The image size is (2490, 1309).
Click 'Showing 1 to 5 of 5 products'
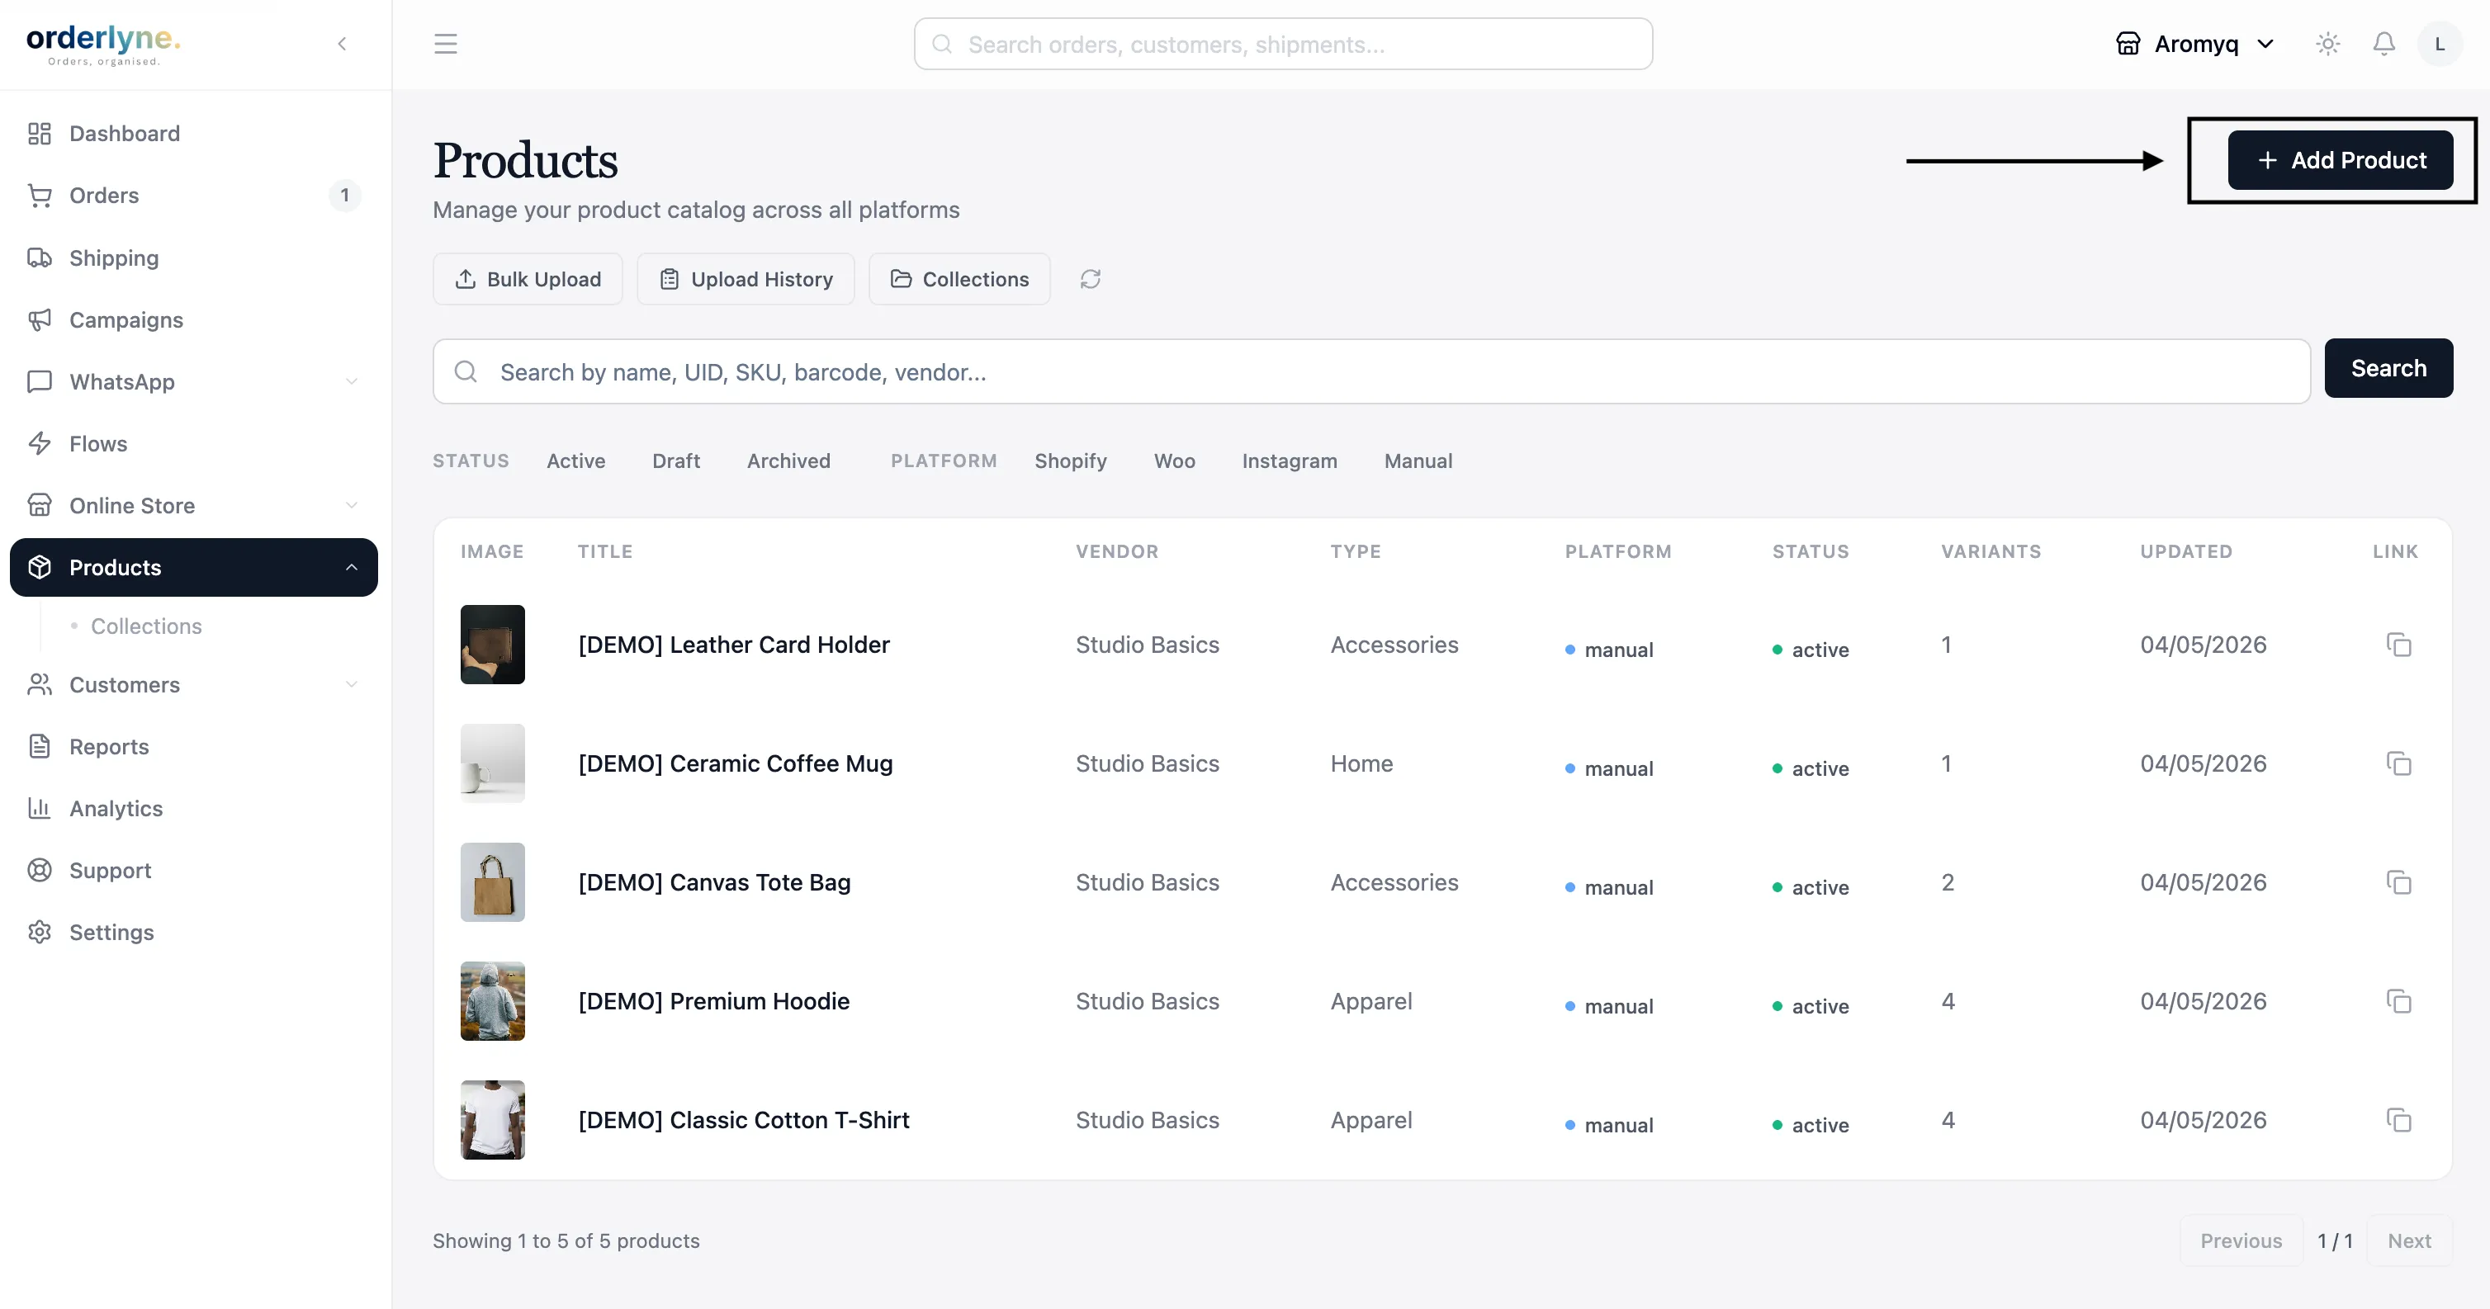click(x=566, y=1240)
